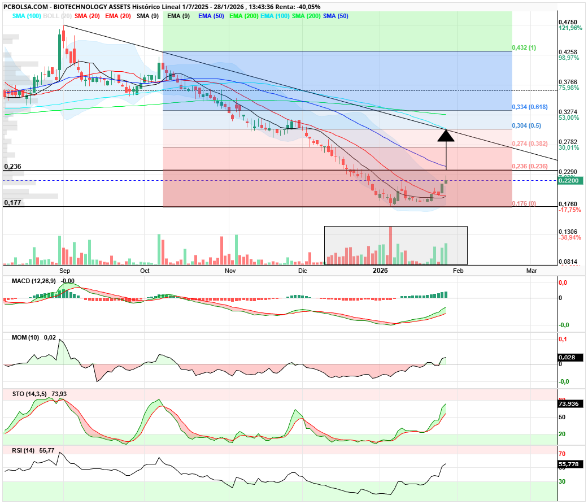Hide the EMA (200) moving average legend
588x504 pixels.
pos(243,16)
